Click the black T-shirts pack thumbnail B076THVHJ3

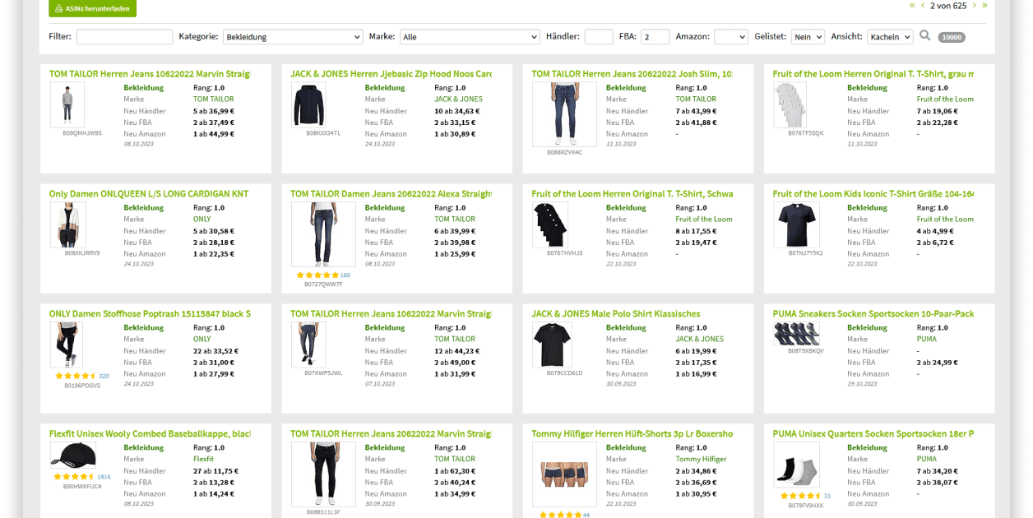(549, 224)
